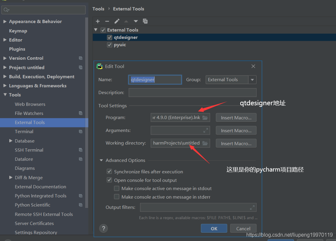Uncheck the qtdesigner tool checkbox
Viewport: 336px width, 241px height.
(110, 37)
